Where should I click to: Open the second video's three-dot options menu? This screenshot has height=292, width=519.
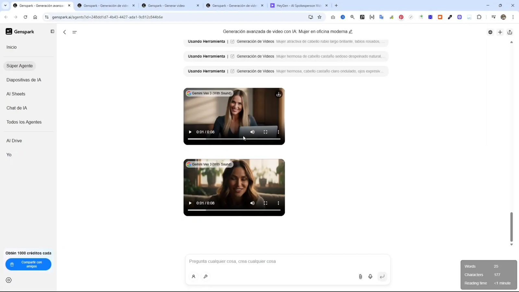tap(278, 203)
